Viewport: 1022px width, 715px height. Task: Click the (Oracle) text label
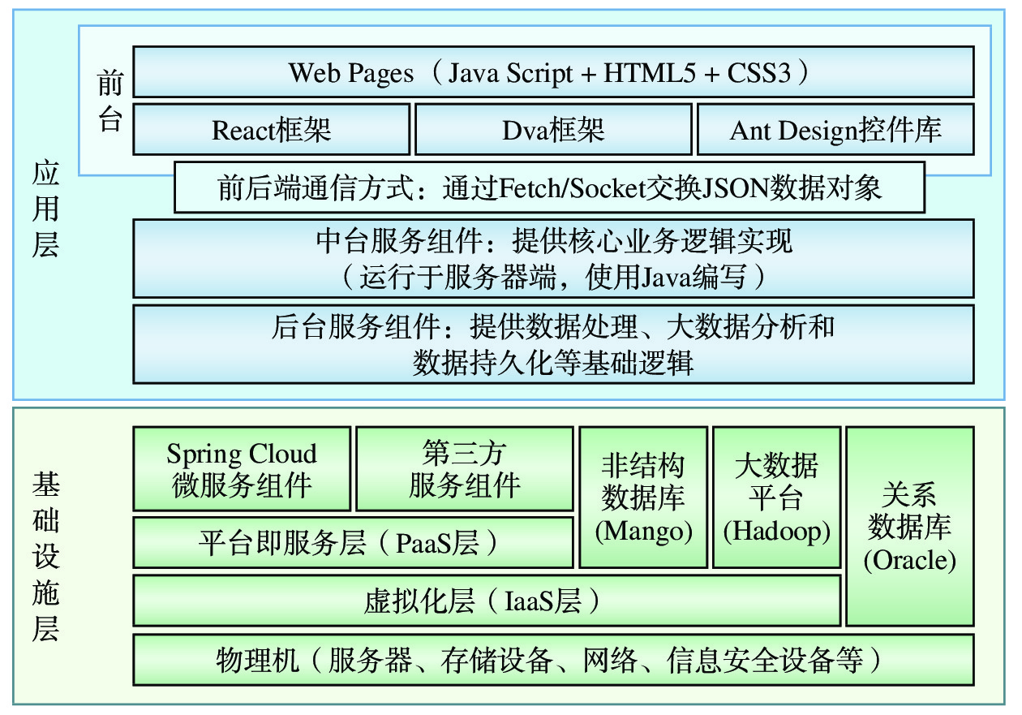(909, 560)
